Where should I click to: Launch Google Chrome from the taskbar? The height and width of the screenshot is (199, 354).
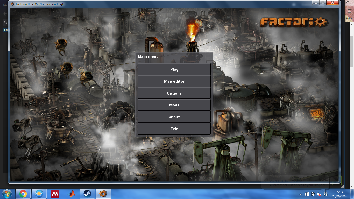[x=23, y=194]
